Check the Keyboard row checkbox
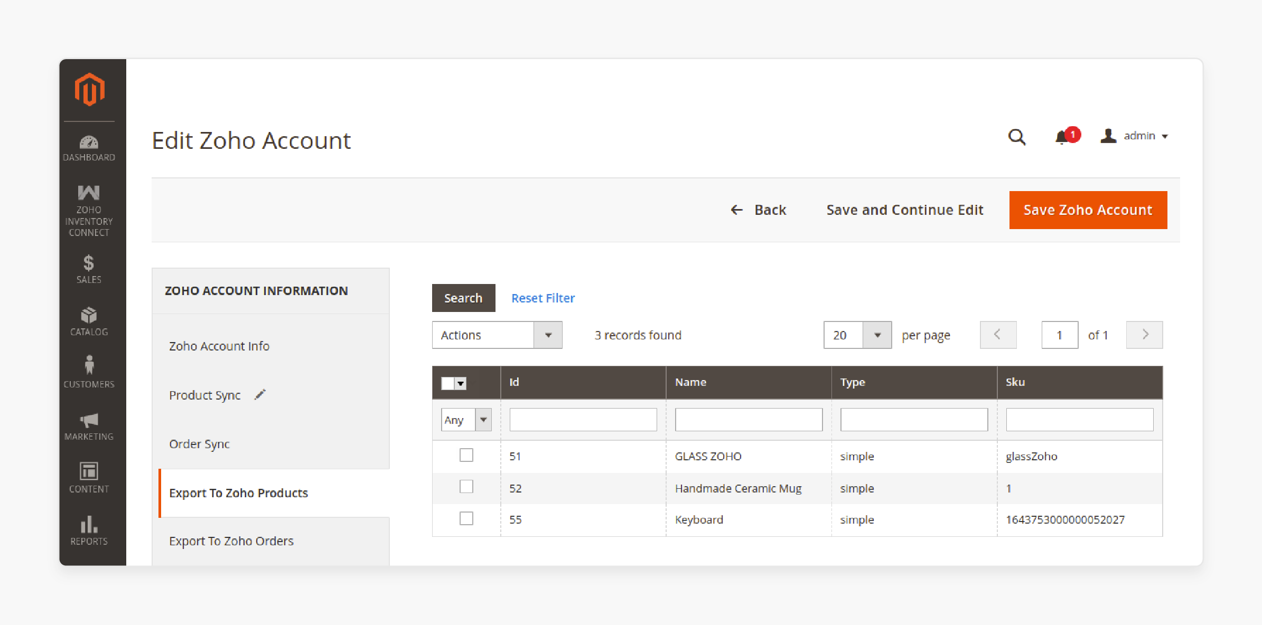1262x625 pixels. pos(466,518)
